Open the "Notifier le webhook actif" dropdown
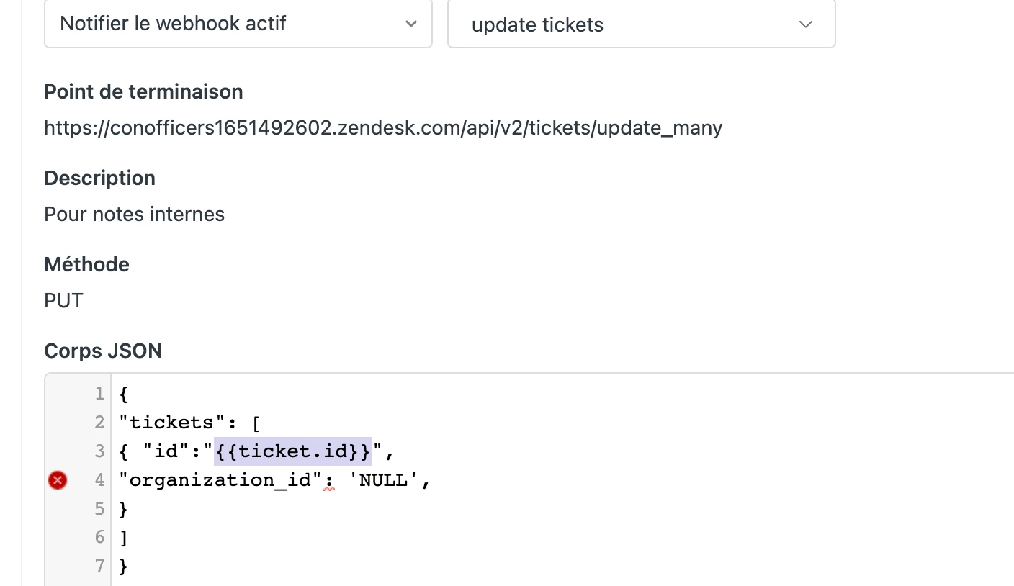 (x=238, y=24)
